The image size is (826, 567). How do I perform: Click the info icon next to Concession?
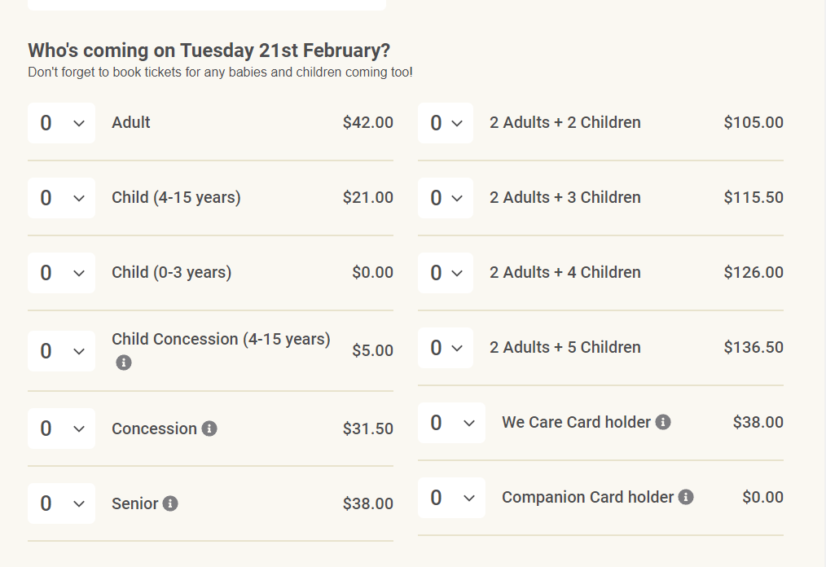[209, 429]
